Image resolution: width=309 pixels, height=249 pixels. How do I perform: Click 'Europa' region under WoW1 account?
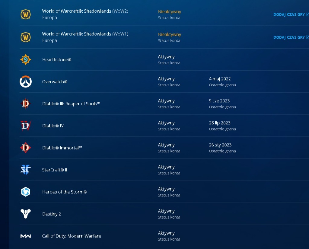point(49,40)
